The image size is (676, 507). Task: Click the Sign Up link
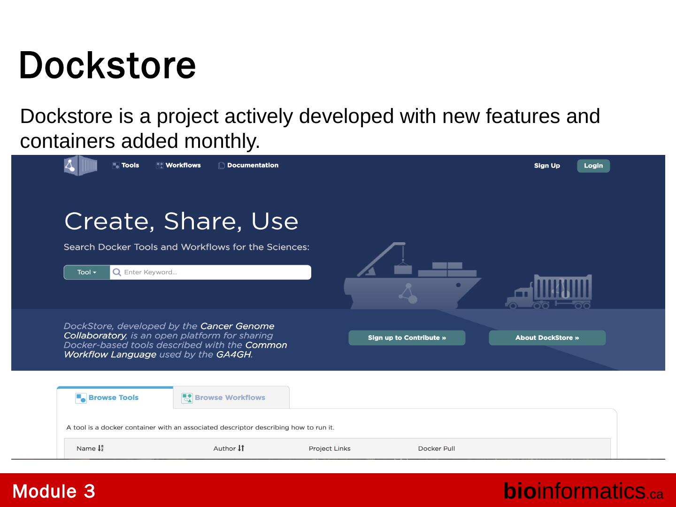click(x=547, y=166)
